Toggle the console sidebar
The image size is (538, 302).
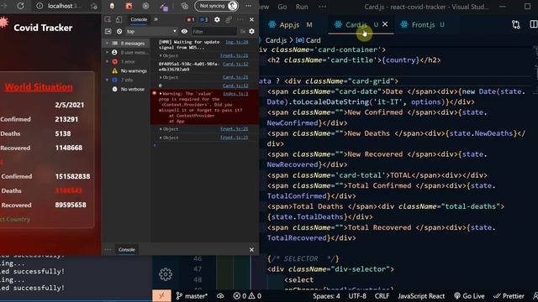click(108, 31)
